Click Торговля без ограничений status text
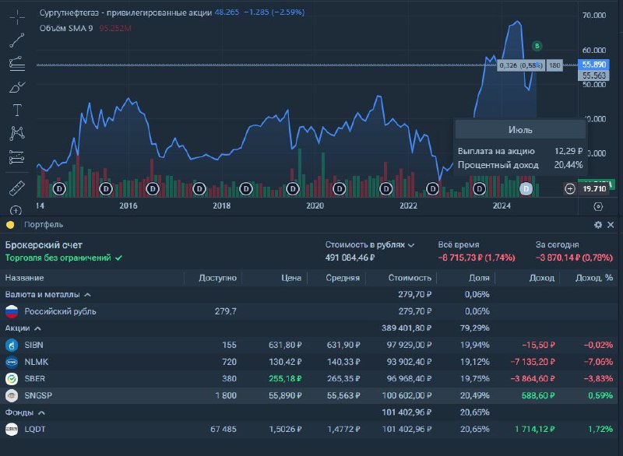623x456 pixels. click(58, 258)
